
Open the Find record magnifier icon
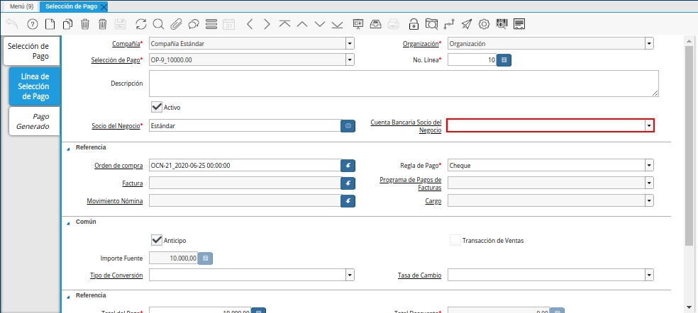(x=158, y=24)
